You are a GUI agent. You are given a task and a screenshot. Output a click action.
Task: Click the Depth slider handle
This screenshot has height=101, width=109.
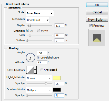pyautogui.click(x=29, y=26)
